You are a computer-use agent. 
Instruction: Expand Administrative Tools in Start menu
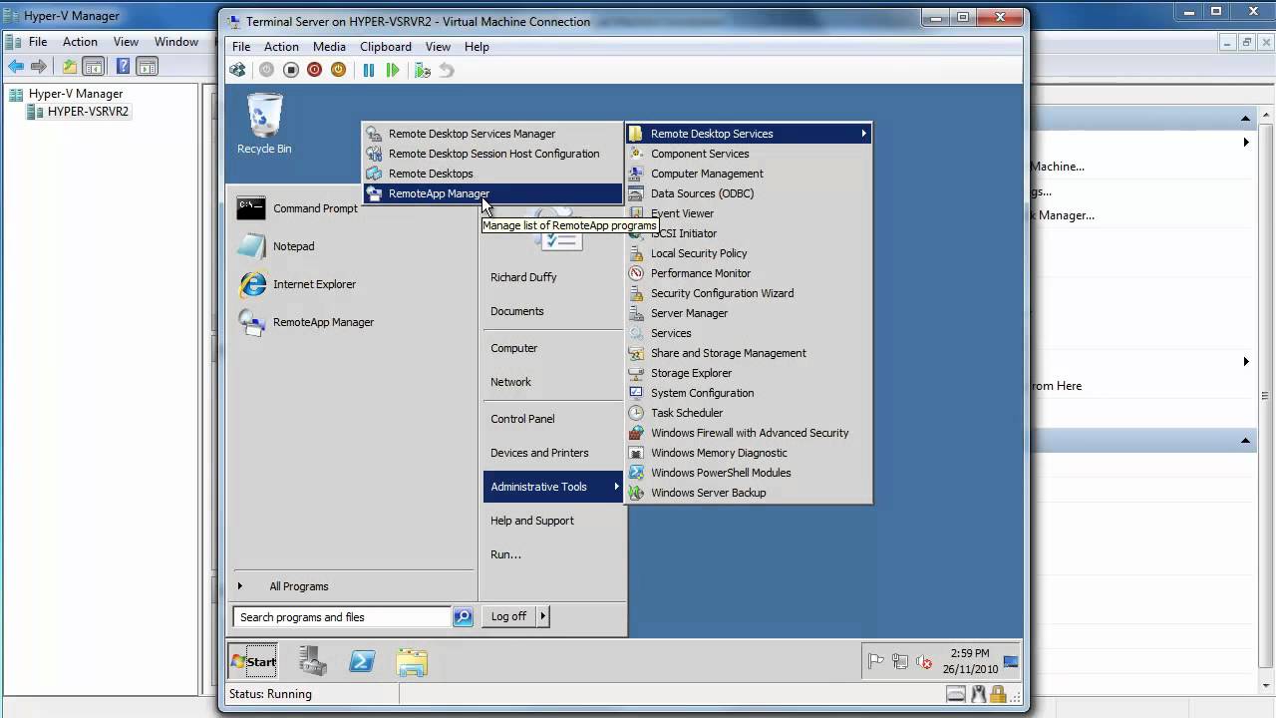click(x=553, y=487)
